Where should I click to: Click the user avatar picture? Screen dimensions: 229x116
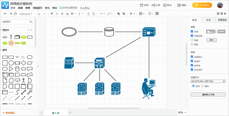220,5
